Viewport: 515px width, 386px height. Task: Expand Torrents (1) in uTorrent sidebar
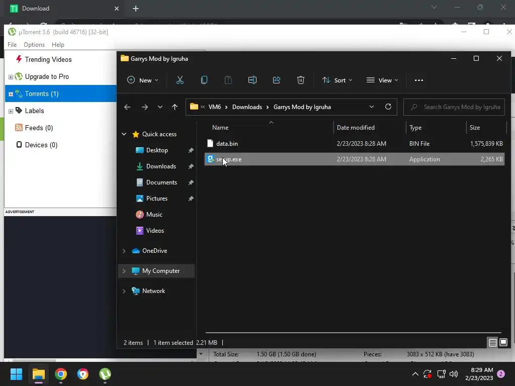pyautogui.click(x=11, y=94)
